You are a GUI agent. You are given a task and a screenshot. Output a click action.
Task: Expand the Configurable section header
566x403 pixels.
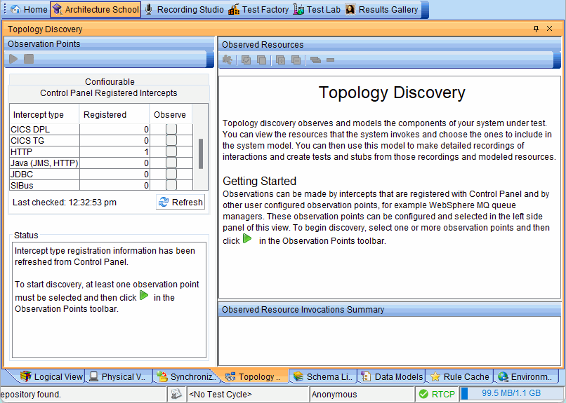(x=109, y=81)
